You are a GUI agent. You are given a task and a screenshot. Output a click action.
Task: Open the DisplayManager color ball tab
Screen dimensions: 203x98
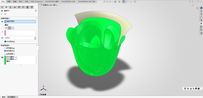coord(19,7)
